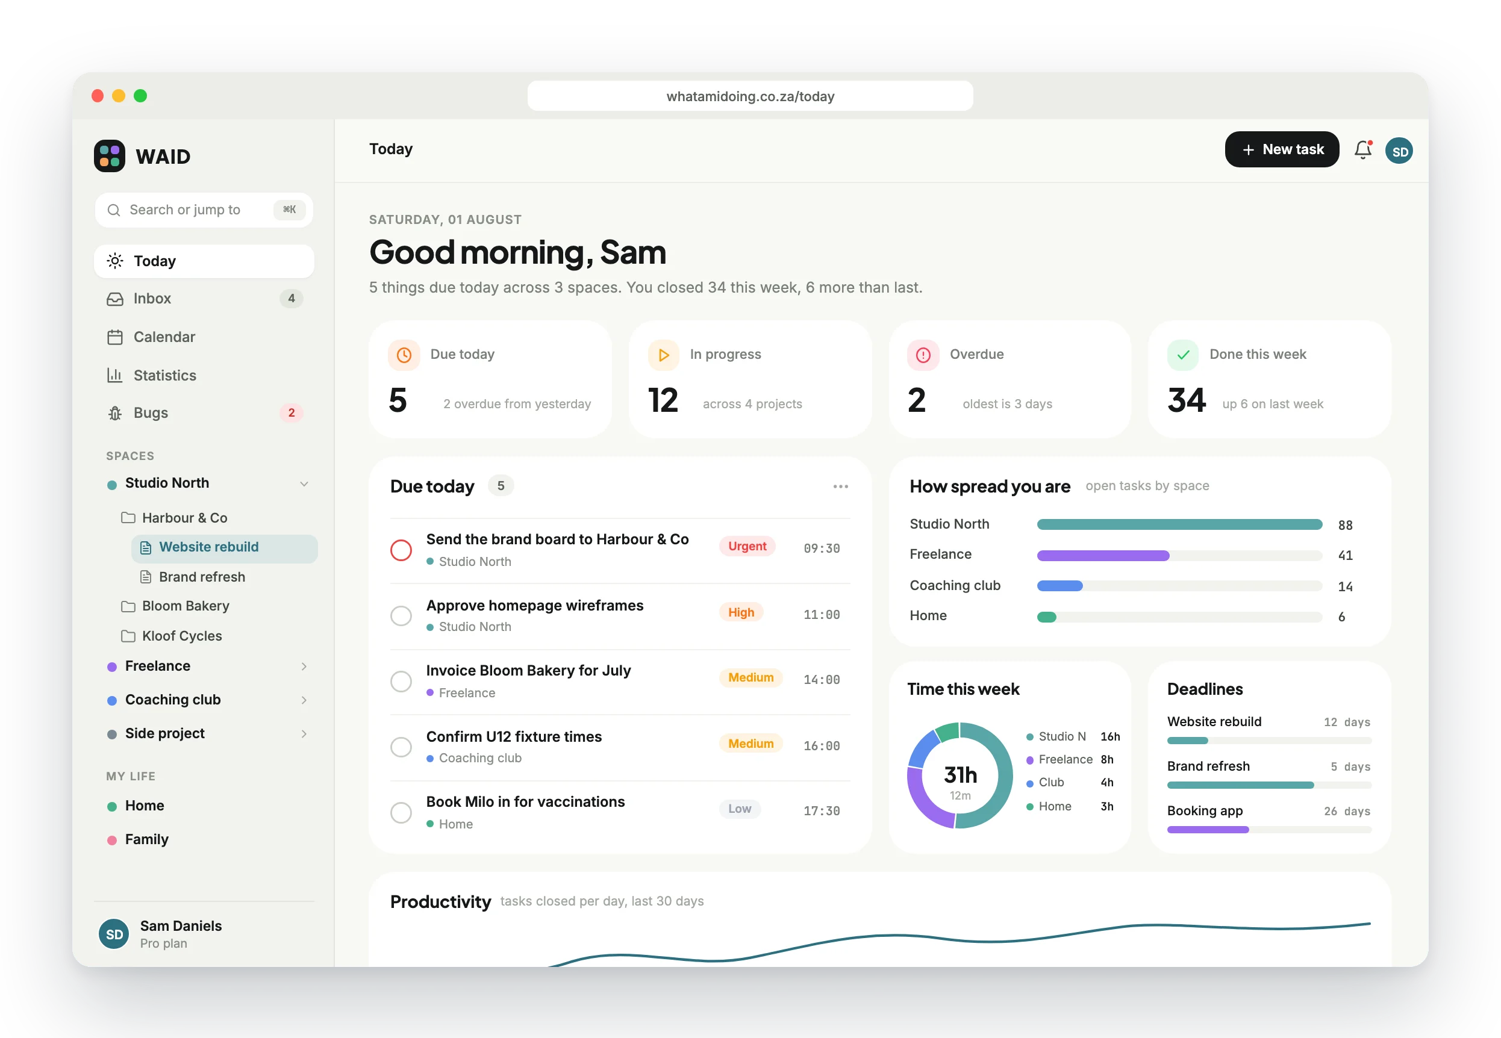Complete Invoice Bloom Bakery for July task
The image size is (1501, 1038).
401,682
